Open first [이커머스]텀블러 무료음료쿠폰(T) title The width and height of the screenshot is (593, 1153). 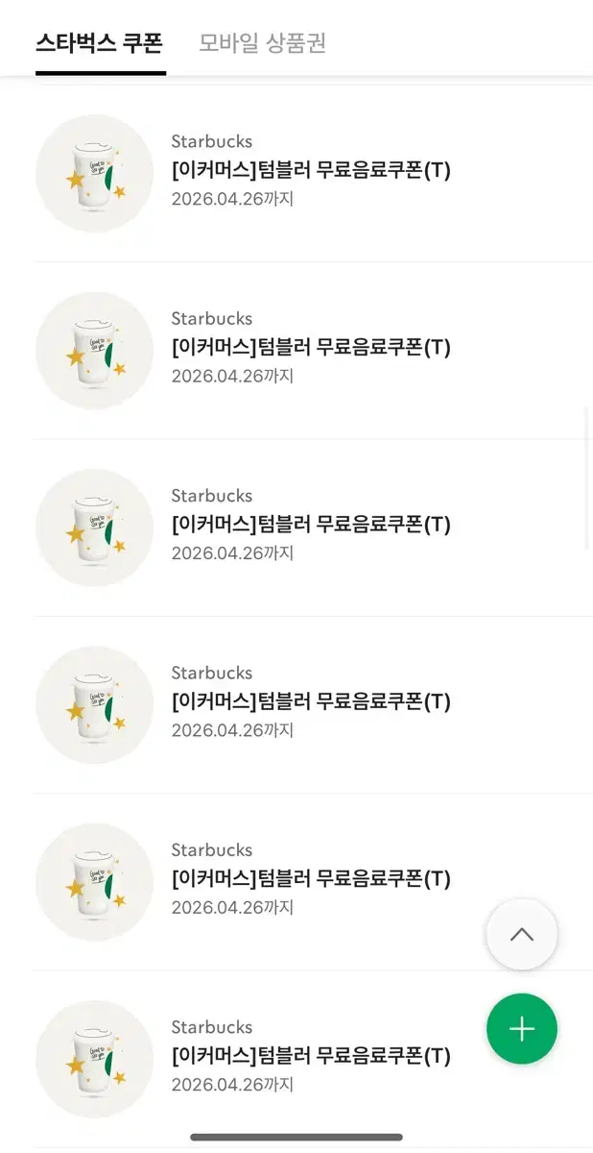311,170
